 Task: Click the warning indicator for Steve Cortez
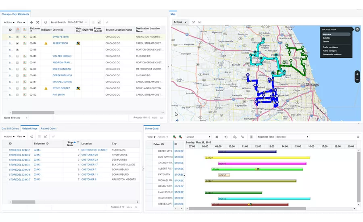point(46,88)
